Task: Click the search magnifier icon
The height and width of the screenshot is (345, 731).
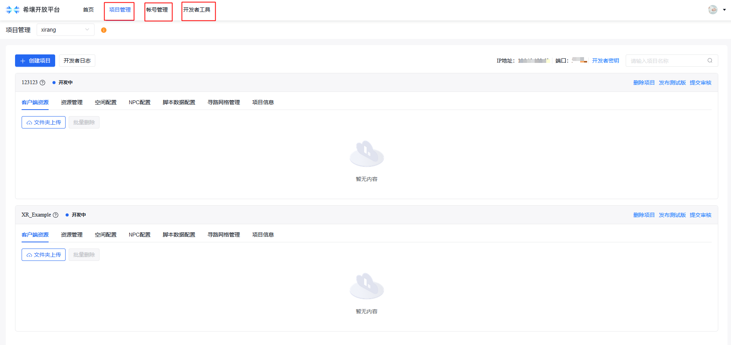Action: [x=710, y=61]
